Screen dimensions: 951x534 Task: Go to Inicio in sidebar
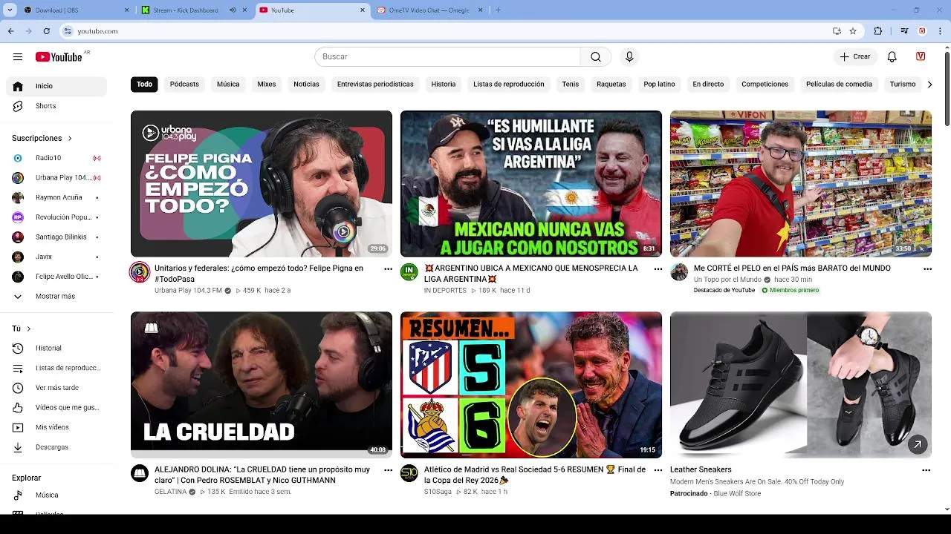click(x=56, y=86)
